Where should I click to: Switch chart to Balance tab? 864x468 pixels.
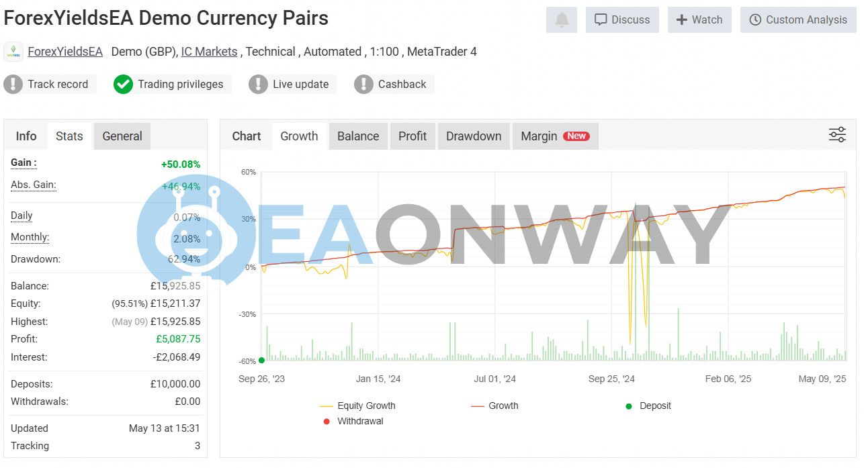358,136
